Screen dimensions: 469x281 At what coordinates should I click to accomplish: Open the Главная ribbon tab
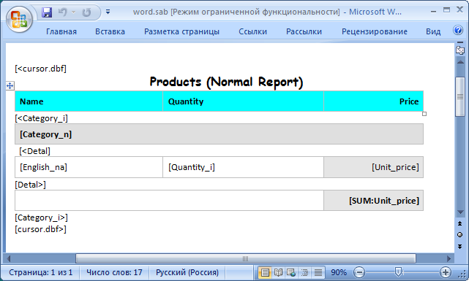pos(61,31)
